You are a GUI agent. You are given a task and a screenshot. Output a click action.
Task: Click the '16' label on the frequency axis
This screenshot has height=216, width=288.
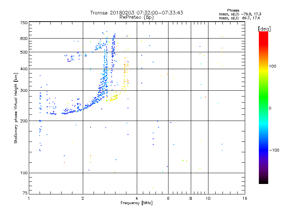tap(245, 198)
